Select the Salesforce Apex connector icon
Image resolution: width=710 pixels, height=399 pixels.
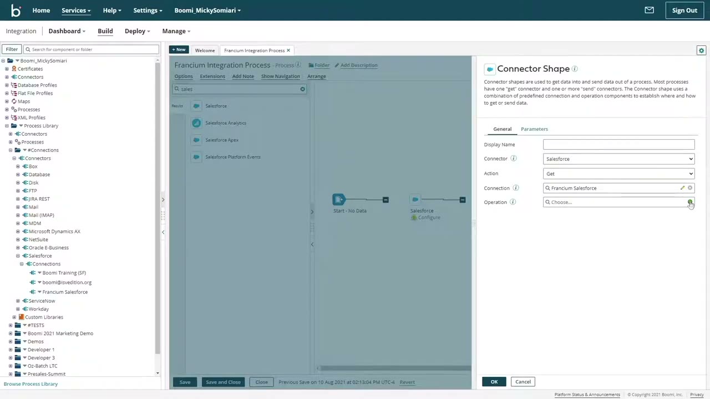[x=196, y=140]
